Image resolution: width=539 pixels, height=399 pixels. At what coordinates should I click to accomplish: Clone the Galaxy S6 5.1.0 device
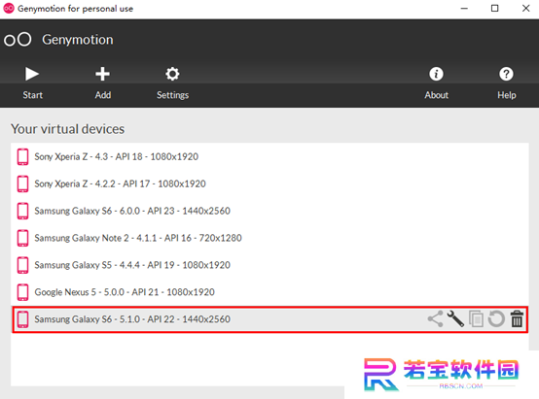(x=476, y=319)
